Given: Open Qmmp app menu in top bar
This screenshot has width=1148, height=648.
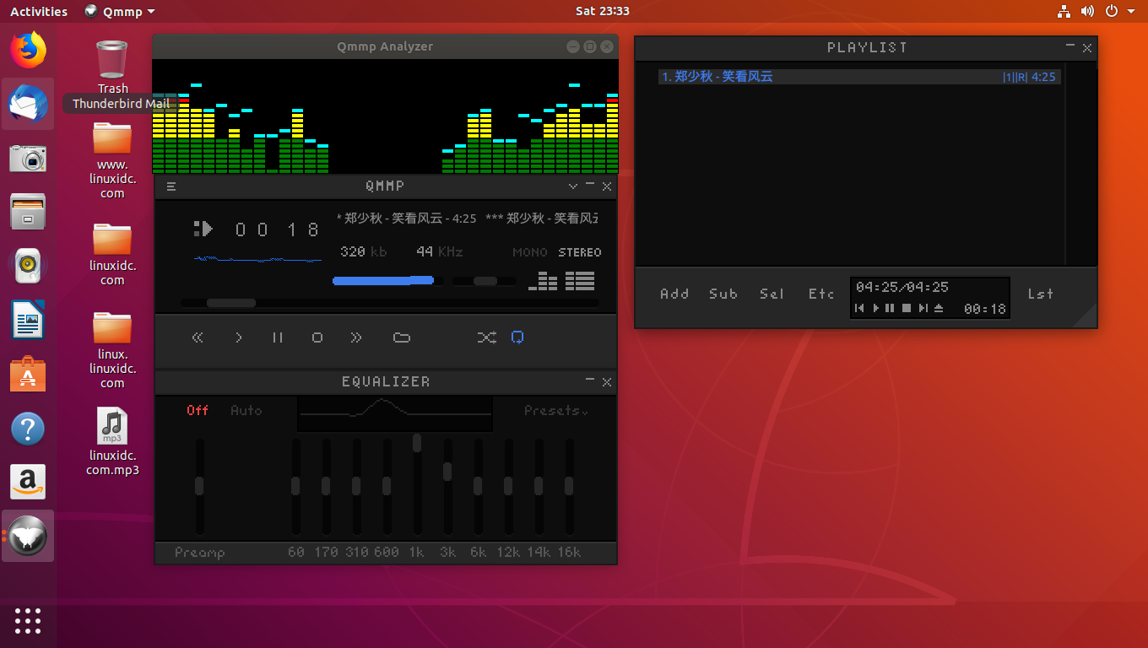Looking at the screenshot, I should click(121, 12).
